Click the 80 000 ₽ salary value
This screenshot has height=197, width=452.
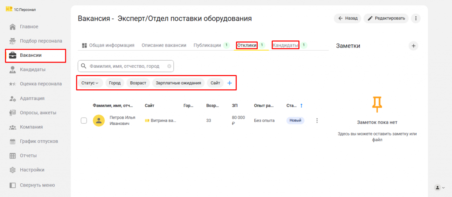238,120
